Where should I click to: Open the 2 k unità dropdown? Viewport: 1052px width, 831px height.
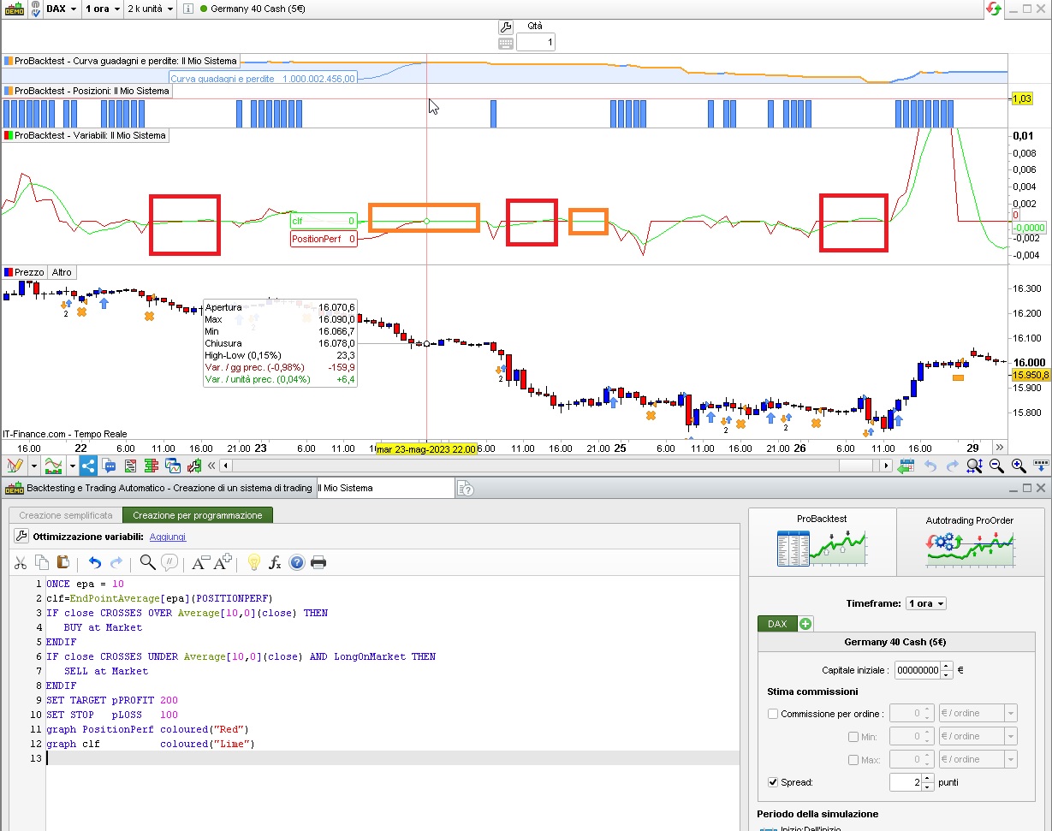[150, 9]
